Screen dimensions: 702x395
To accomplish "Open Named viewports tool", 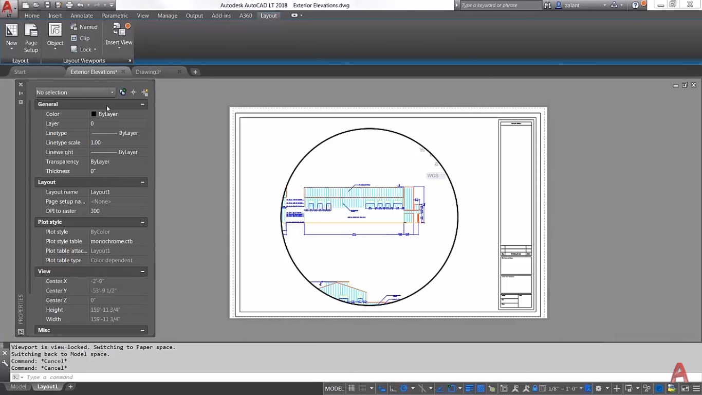I will (84, 27).
